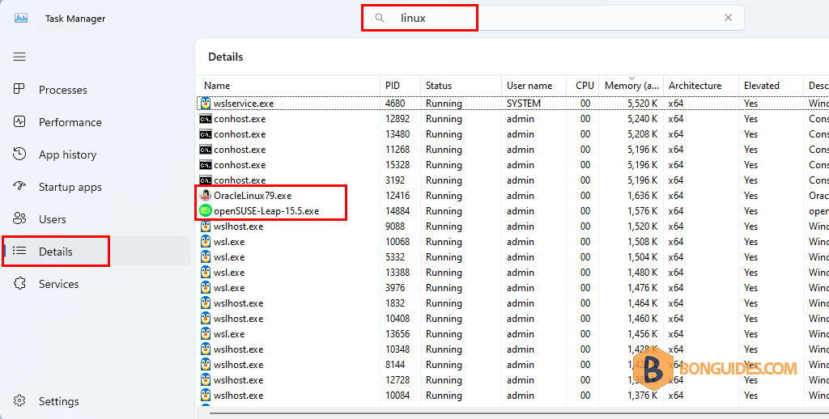Click conhost.exe icon with PID 15328
This screenshot has width=829, height=419.
click(206, 165)
